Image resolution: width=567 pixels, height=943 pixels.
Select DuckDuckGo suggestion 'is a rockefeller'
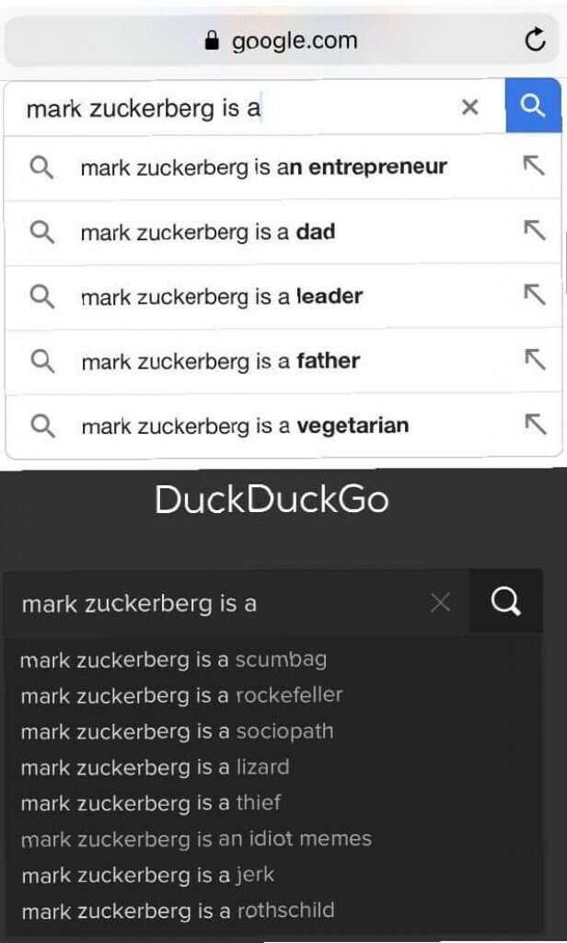coord(181,695)
